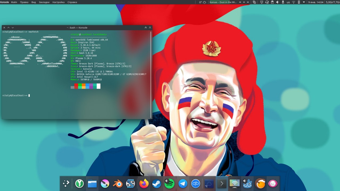The image size is (340, 191).
Task: Switch the 'us' keyboard layout indicator
Action: (288, 2)
